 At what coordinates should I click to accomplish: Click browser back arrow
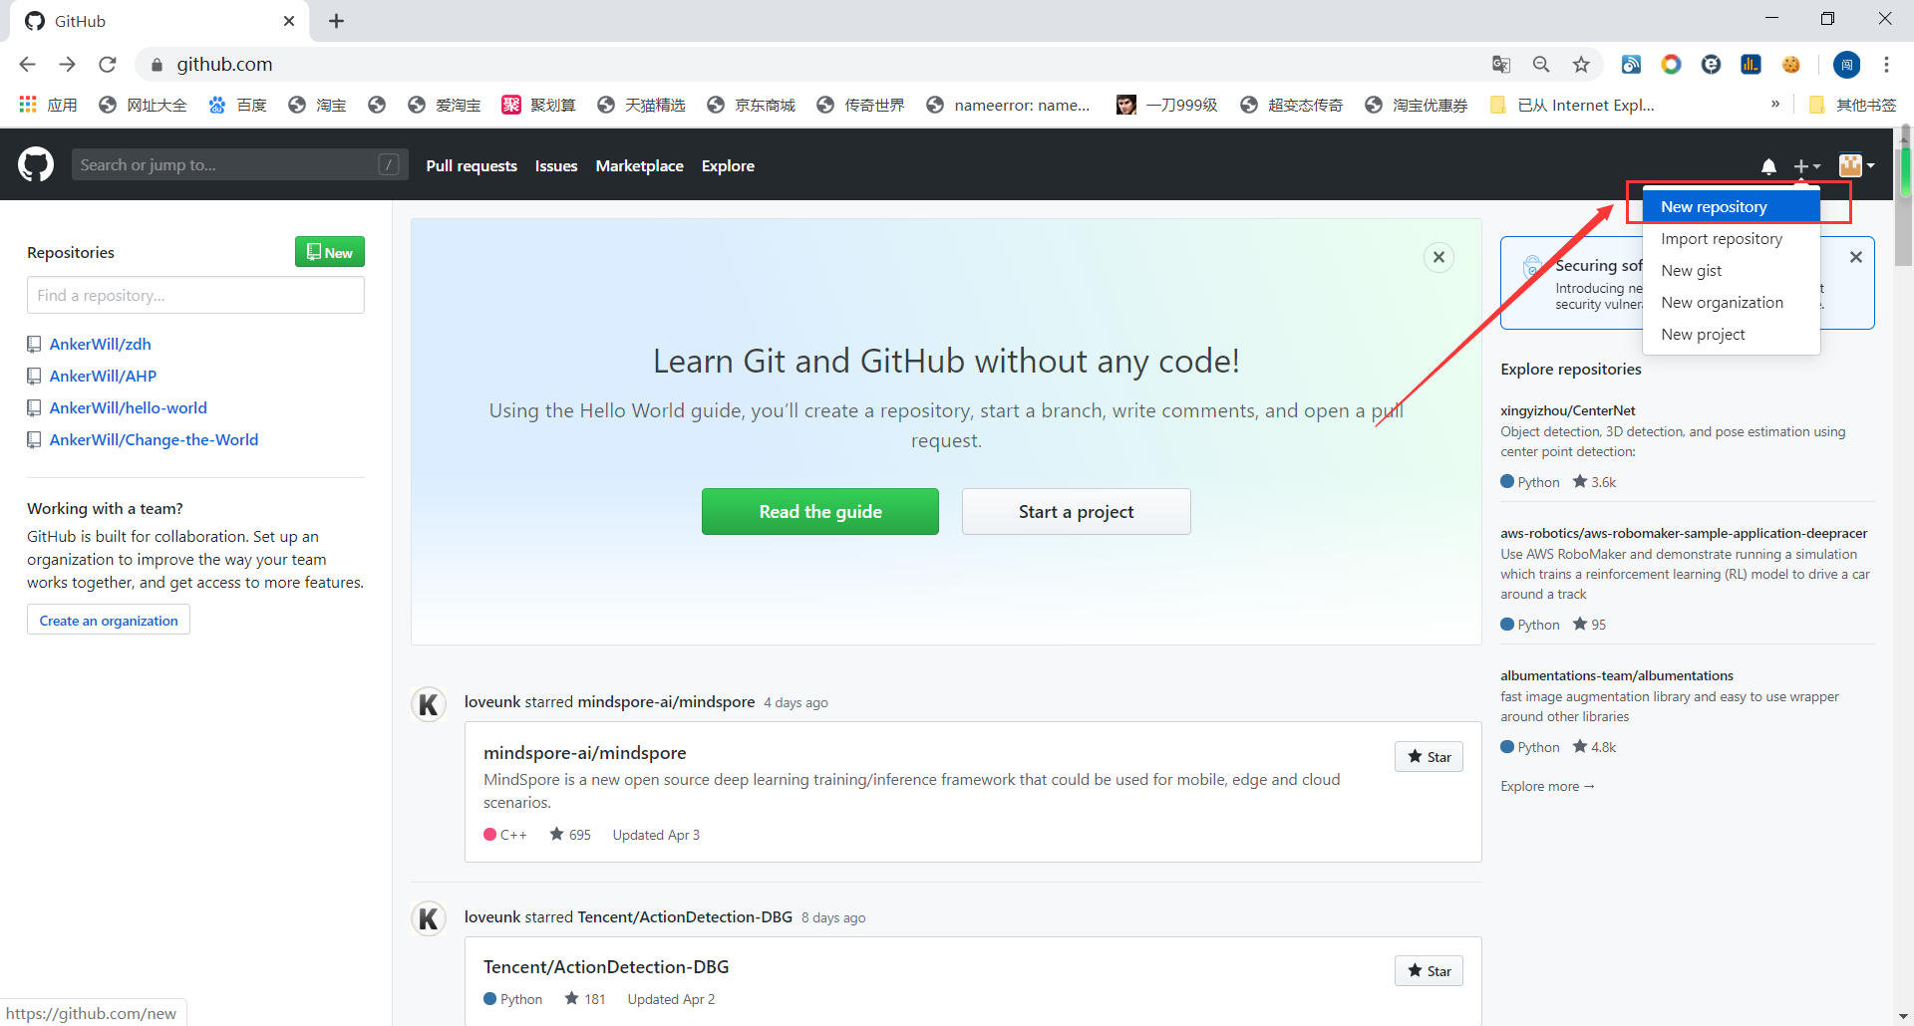(28, 64)
